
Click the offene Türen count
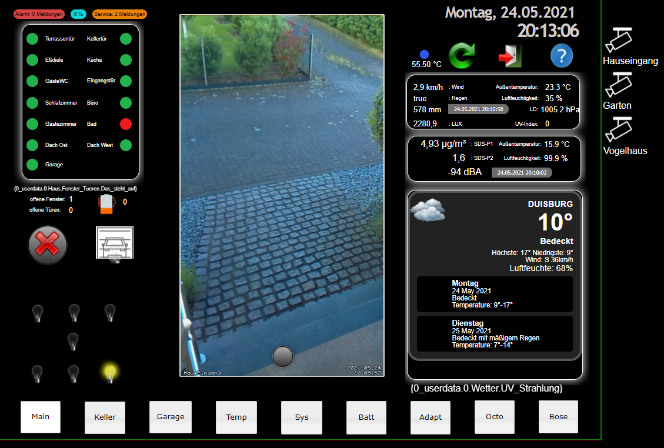(x=71, y=210)
